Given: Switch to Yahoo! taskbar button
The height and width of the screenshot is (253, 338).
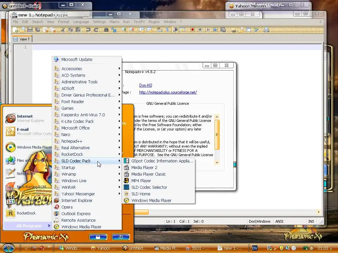Looking at the screenshot, I should (103, 248).
